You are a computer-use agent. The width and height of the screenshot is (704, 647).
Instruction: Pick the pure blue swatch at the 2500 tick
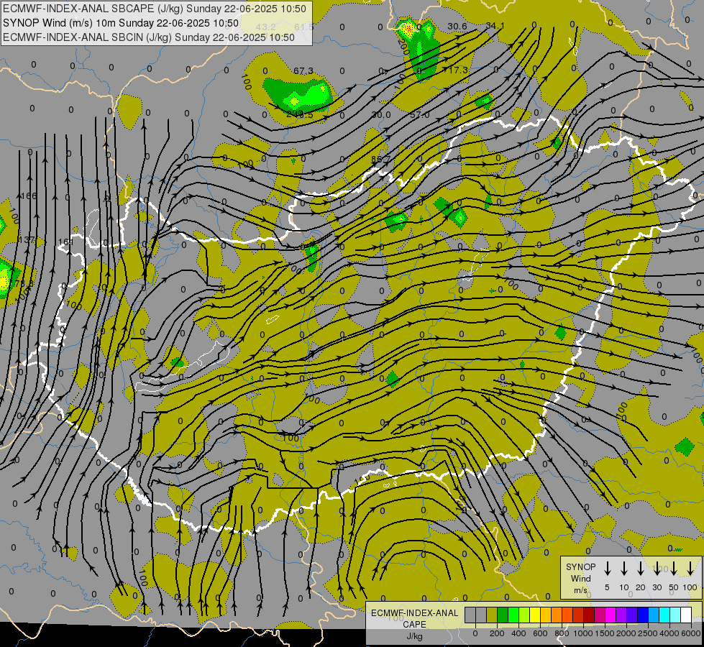[x=643, y=615]
